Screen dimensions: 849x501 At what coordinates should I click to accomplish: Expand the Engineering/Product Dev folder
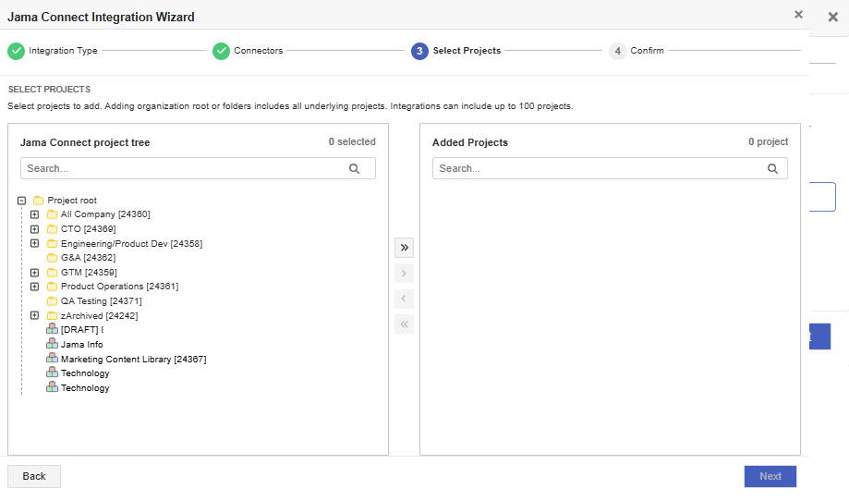coord(35,243)
